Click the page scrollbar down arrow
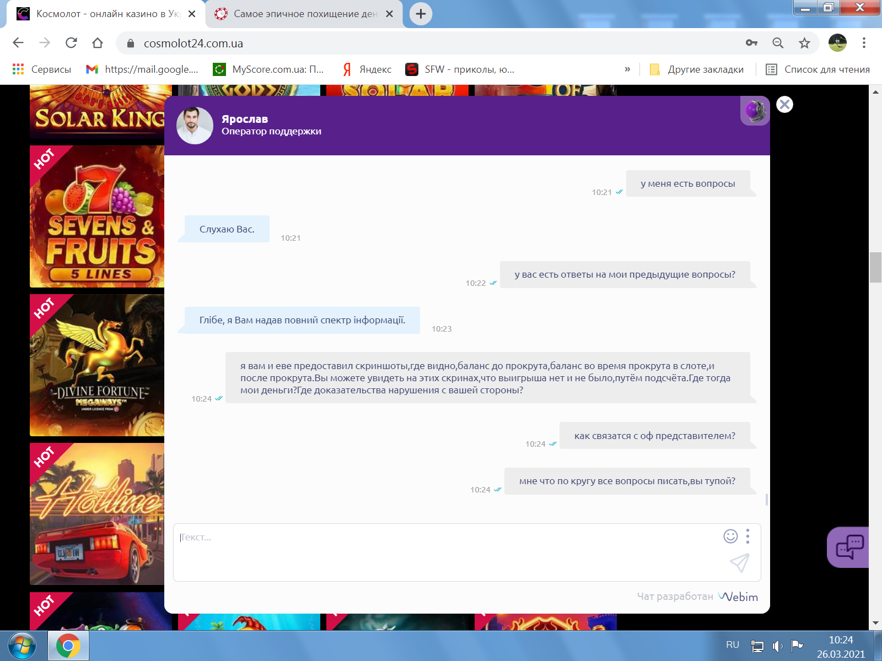 click(875, 624)
